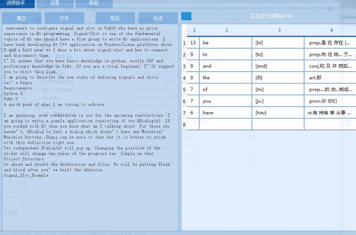The width and height of the screenshot is (356, 235).
Task: Click the definition cell starting "prep.是 在 存在"
Action: (330, 42)
